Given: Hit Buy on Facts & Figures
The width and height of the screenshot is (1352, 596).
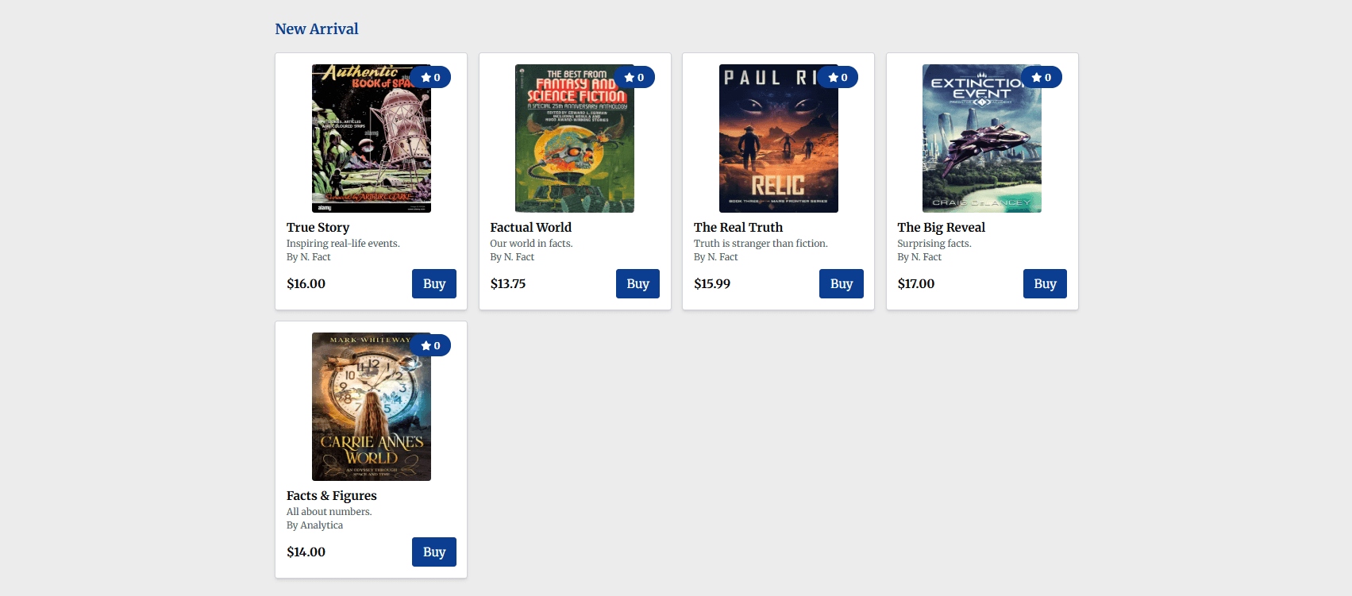Looking at the screenshot, I should point(433,552).
